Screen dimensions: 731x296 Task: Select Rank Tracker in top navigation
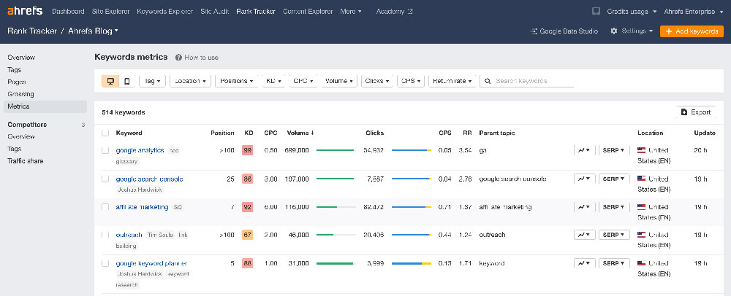(255, 11)
